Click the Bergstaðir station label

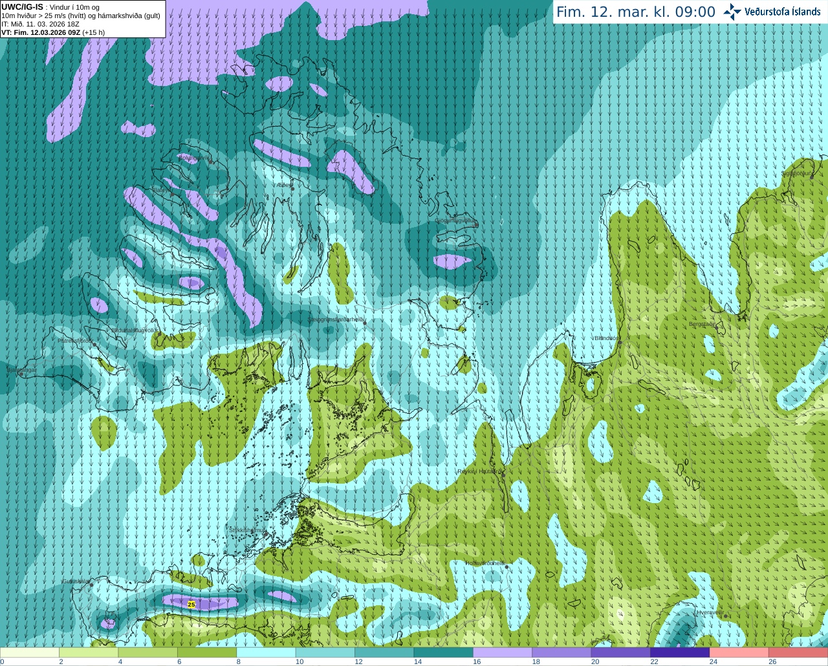(x=702, y=324)
